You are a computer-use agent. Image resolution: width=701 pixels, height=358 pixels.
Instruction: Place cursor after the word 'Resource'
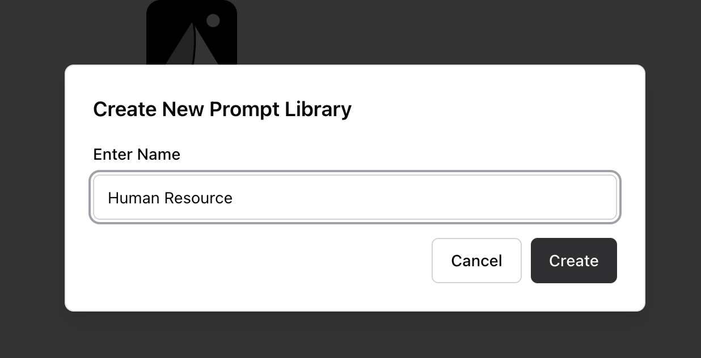pos(234,198)
